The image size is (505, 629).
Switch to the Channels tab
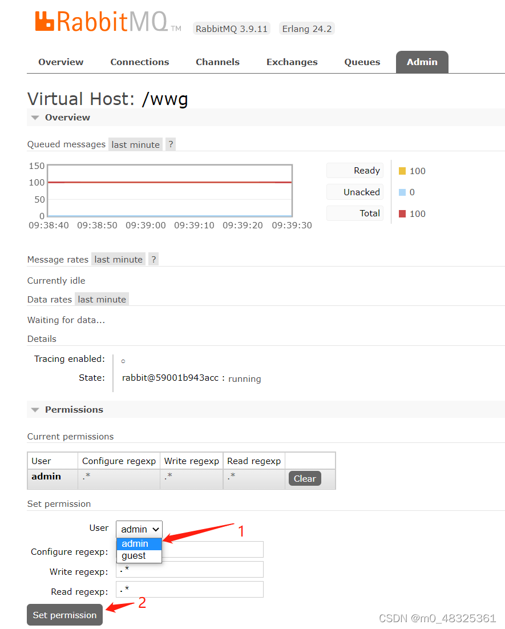217,62
